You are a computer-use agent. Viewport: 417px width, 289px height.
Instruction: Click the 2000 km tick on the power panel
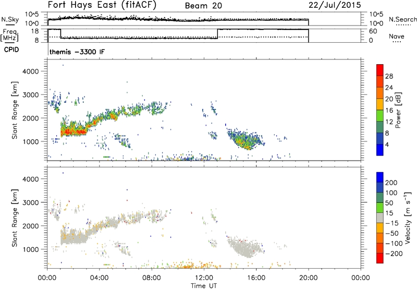click(31, 118)
